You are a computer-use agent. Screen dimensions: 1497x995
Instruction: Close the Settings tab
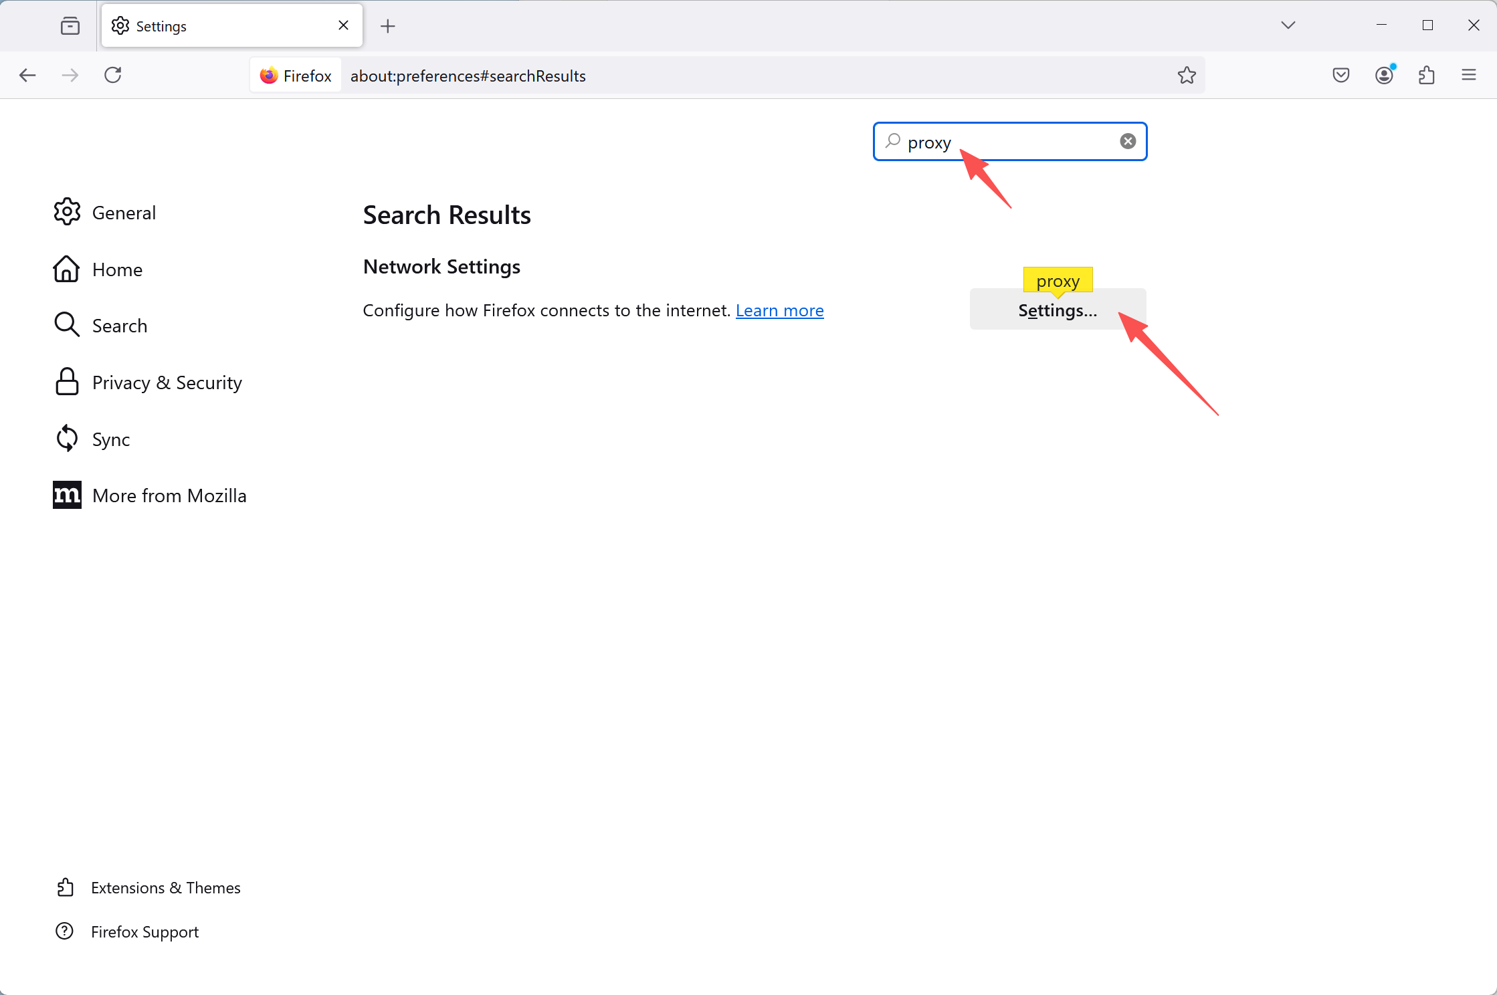pos(344,25)
